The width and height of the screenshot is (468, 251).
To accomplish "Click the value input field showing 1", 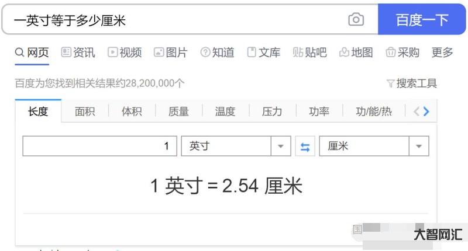I will point(99,146).
